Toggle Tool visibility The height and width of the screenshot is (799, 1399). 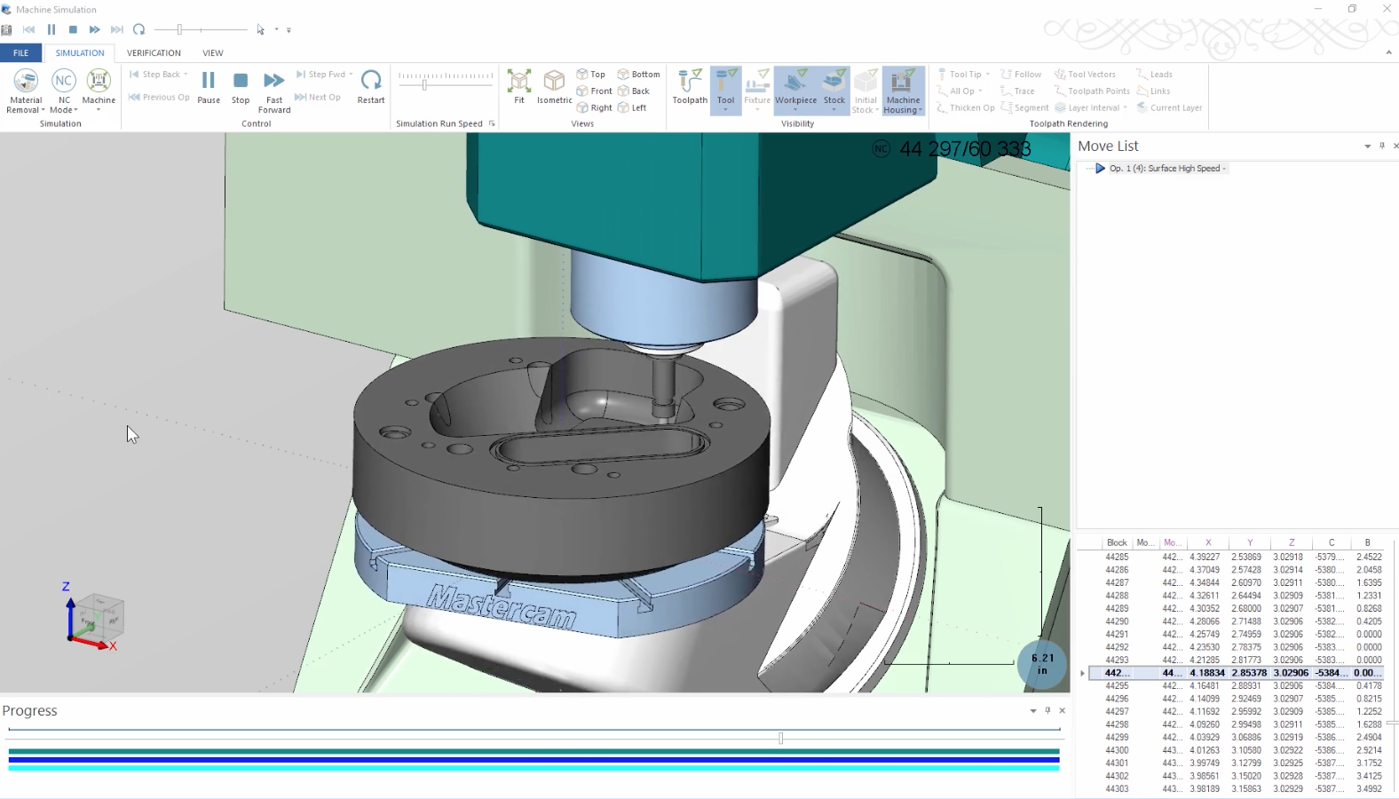pos(726,91)
